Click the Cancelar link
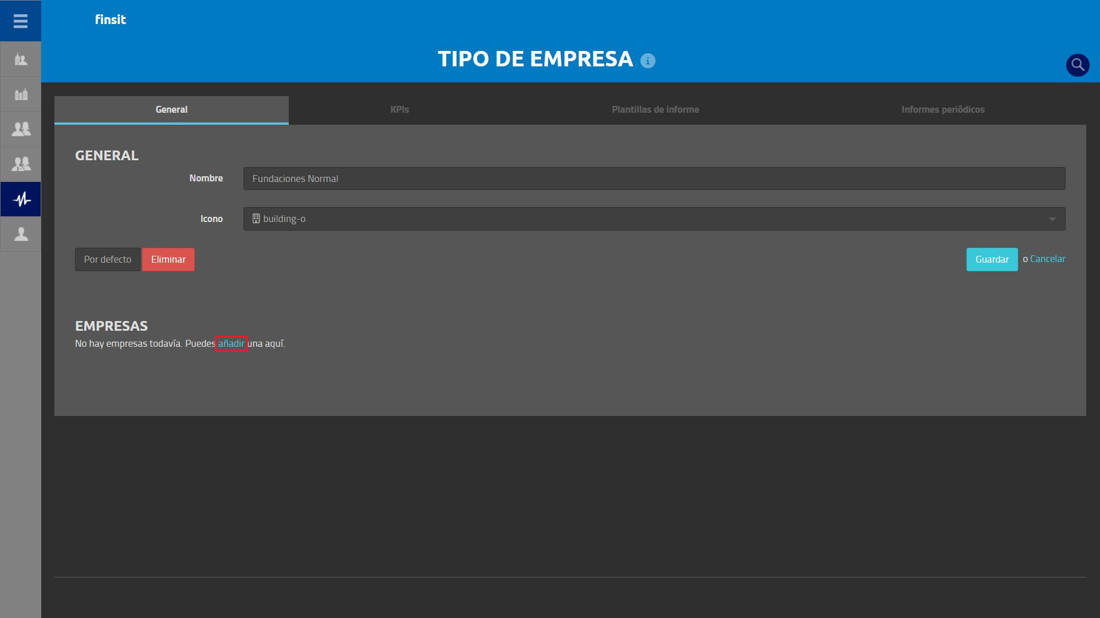This screenshot has width=1100, height=618. (1047, 259)
